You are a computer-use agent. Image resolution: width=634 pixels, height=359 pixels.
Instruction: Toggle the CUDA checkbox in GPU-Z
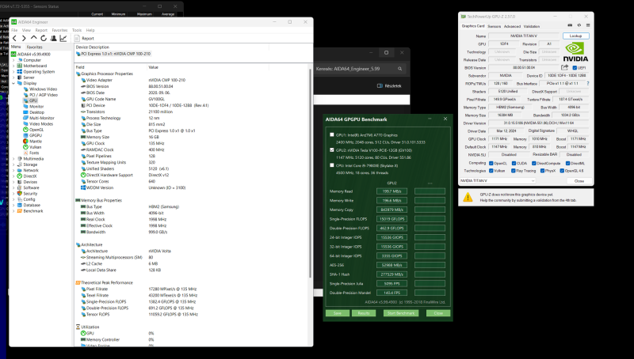coord(514,164)
